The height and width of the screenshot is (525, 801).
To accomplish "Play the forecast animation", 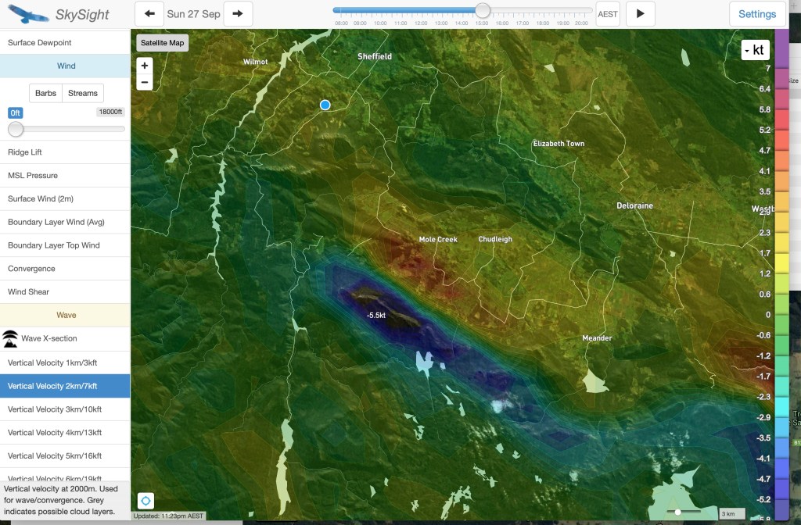I will [640, 13].
